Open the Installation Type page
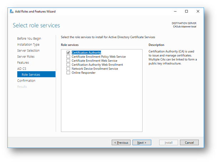This screenshot has height=163, width=219. coord(28,44)
